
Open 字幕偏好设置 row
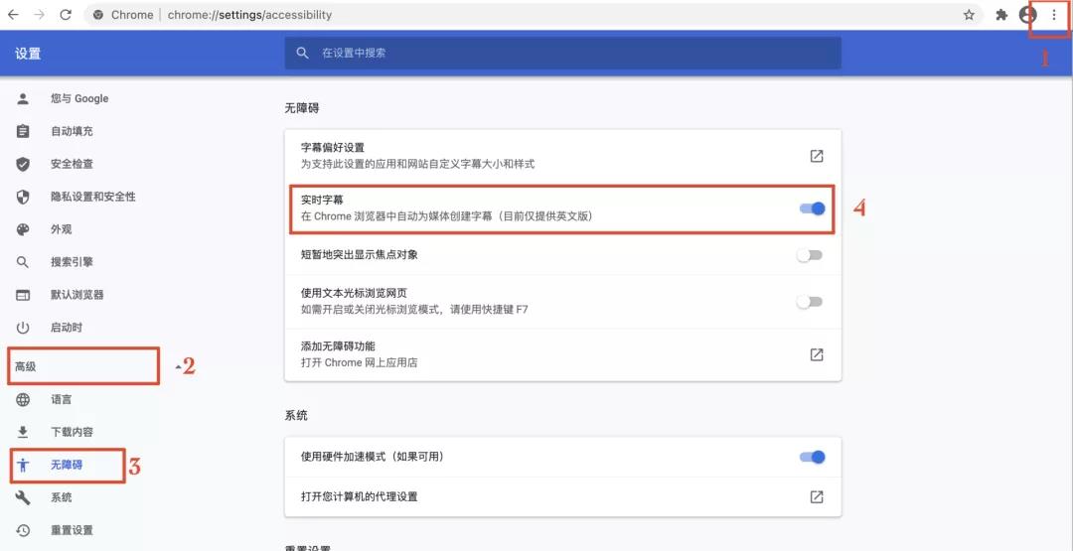coord(562,156)
